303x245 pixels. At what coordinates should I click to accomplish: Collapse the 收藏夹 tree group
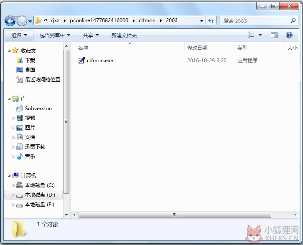[9, 51]
